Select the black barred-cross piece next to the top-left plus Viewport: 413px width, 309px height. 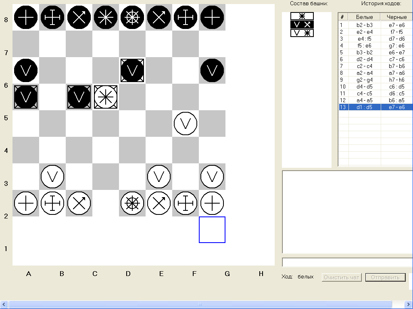tap(52, 17)
